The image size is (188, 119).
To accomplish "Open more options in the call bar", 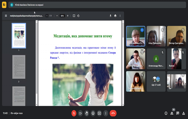I will [x=106, y=113].
